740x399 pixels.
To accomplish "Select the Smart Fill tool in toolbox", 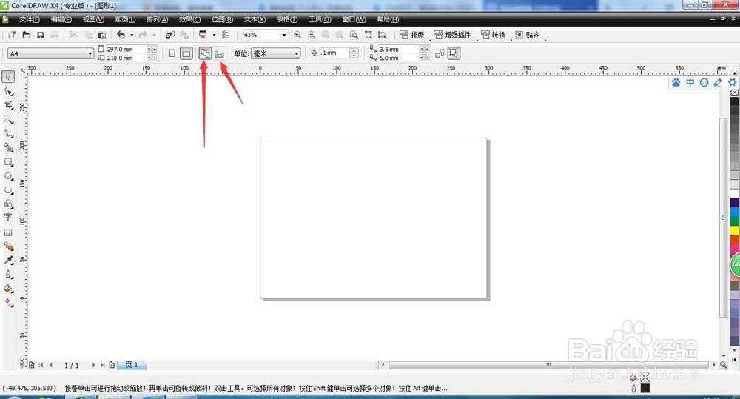I will coord(8,147).
